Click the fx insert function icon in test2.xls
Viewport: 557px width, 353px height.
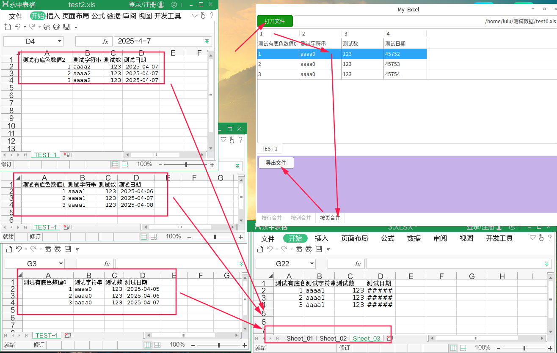105,41
